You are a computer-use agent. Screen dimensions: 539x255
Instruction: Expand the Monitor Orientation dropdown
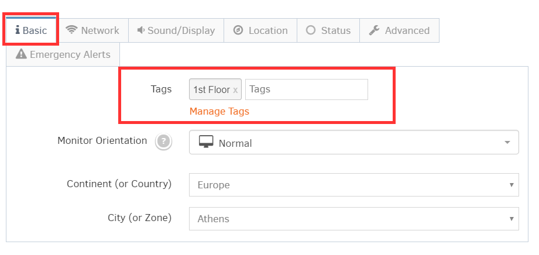pyautogui.click(x=506, y=143)
